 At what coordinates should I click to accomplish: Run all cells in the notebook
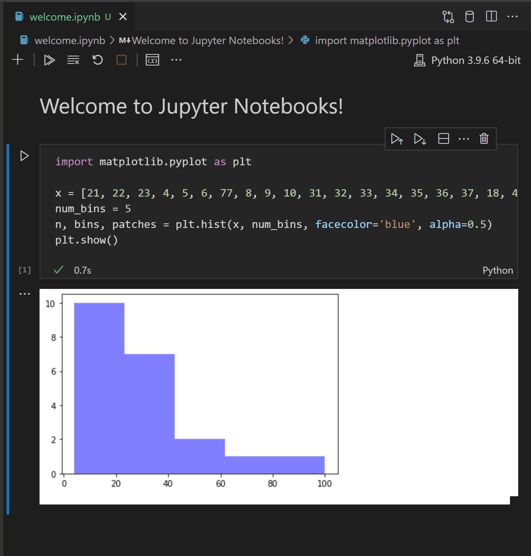(x=49, y=60)
